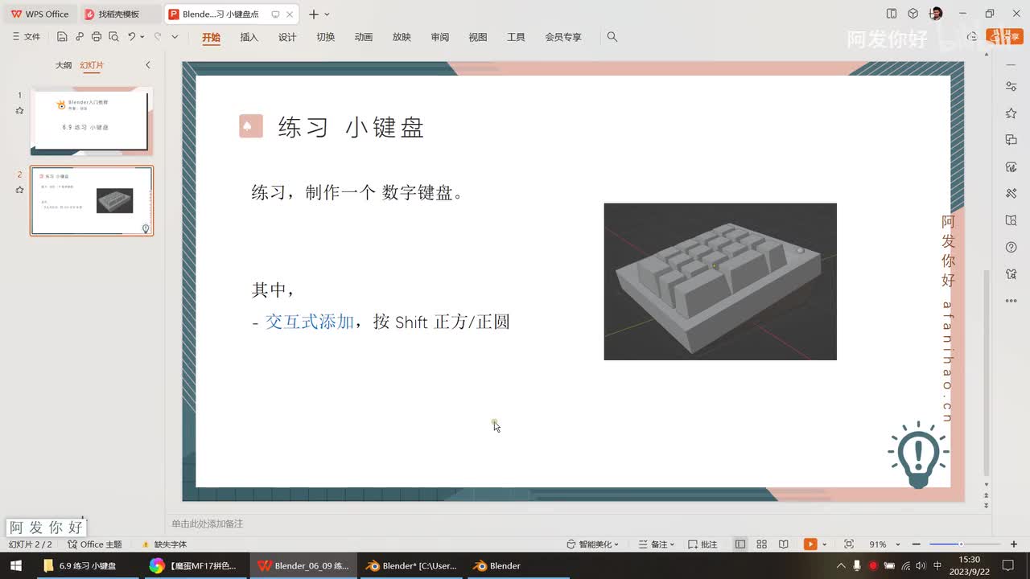Click the notes field 单击此处添加备注
Image resolution: width=1030 pixels, height=579 pixels.
[x=207, y=524]
